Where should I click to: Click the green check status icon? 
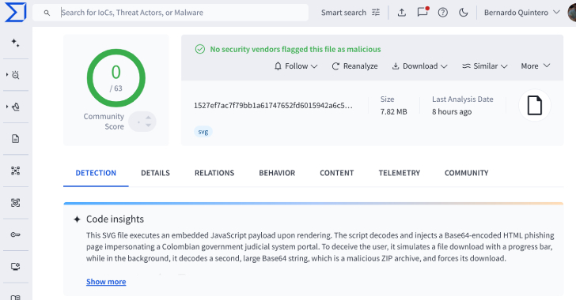pos(200,49)
